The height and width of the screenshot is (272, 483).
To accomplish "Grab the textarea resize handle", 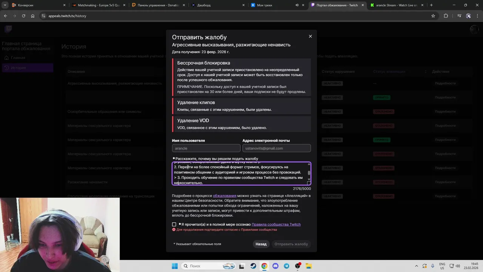I will point(309,183).
